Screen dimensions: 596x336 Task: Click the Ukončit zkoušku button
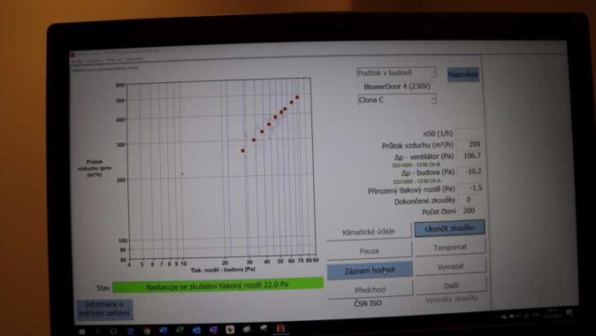click(449, 228)
